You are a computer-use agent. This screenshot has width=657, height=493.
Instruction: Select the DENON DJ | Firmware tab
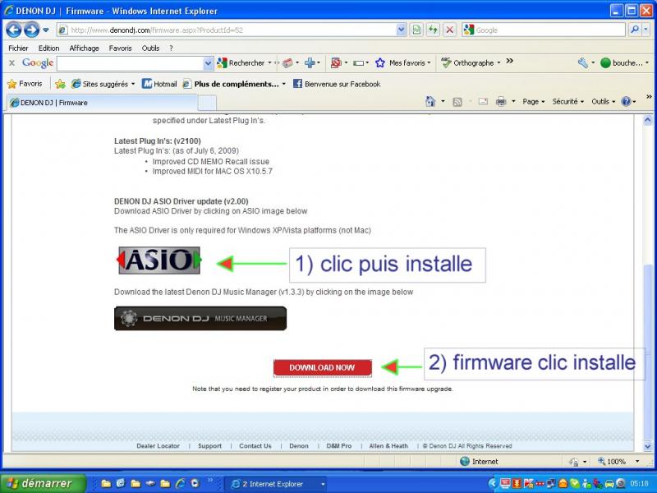(99, 103)
